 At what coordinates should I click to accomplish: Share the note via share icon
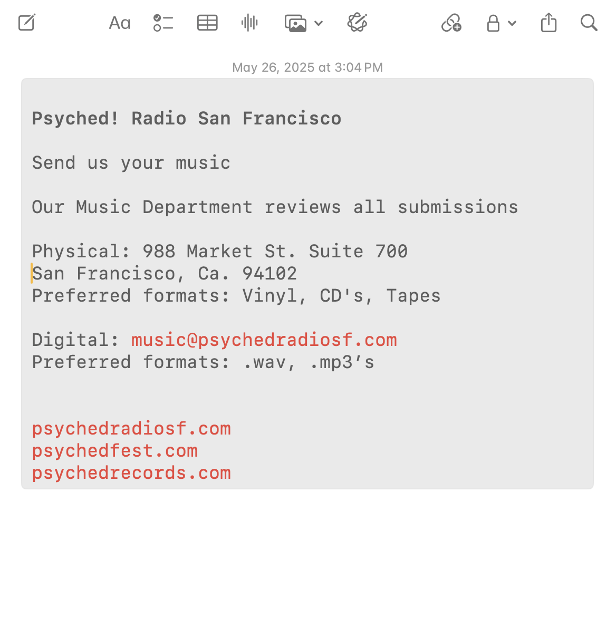pyautogui.click(x=548, y=23)
